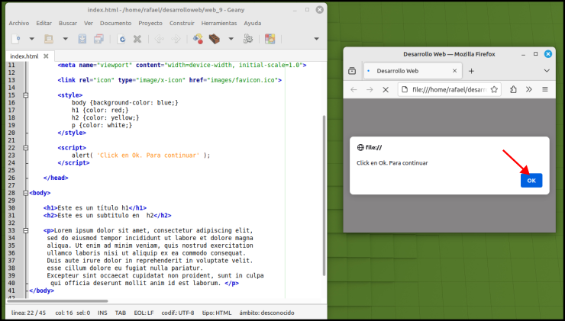Click the Firefox forward arrow button
Viewport: 565px width, 321px height.
click(x=370, y=90)
